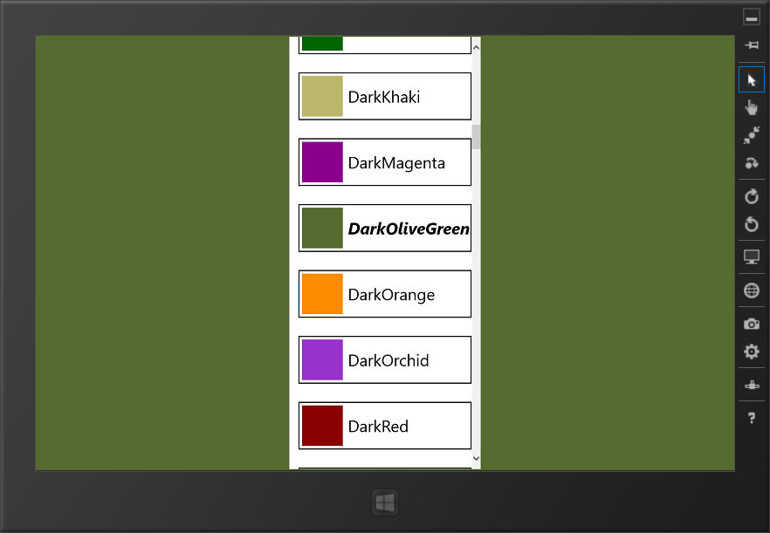Click the DarkOrange color swatch
Viewport: 770px width, 533px height.
point(322,293)
